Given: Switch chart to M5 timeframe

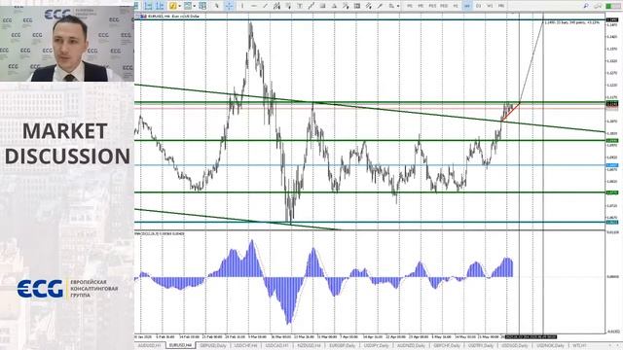Looking at the screenshot, I should 421,6.
